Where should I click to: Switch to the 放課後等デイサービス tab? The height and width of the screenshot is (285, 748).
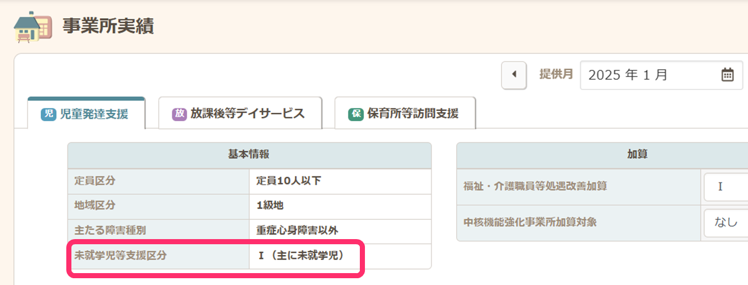click(240, 113)
